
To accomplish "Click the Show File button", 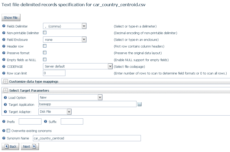I will pos(11,17).
